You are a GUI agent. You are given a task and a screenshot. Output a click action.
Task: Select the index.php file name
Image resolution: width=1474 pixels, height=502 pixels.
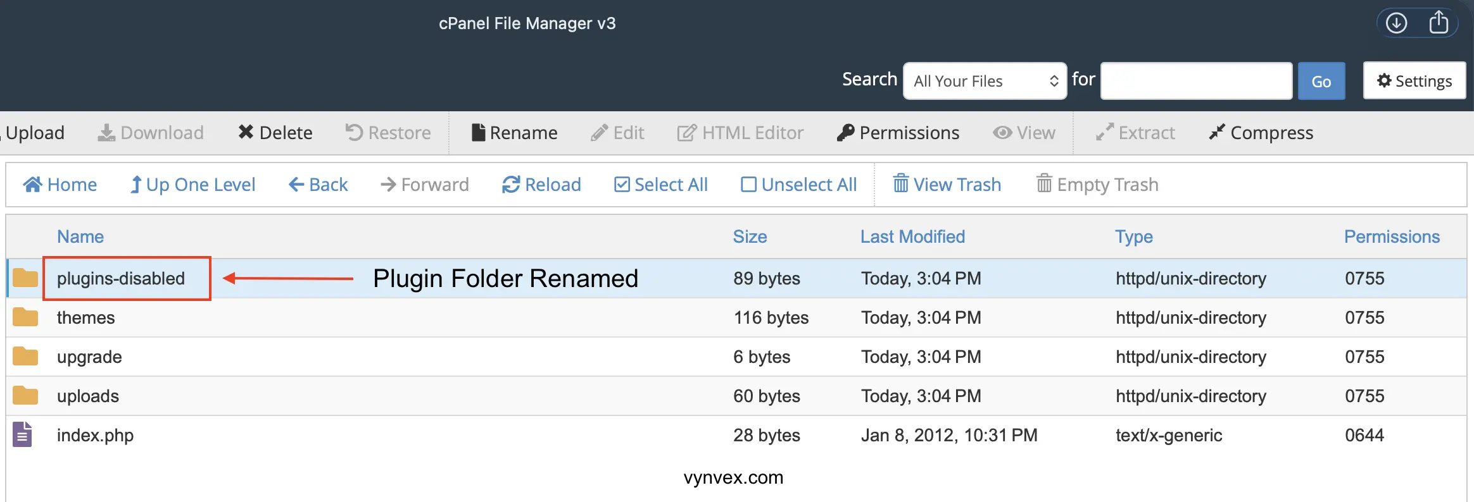(96, 436)
